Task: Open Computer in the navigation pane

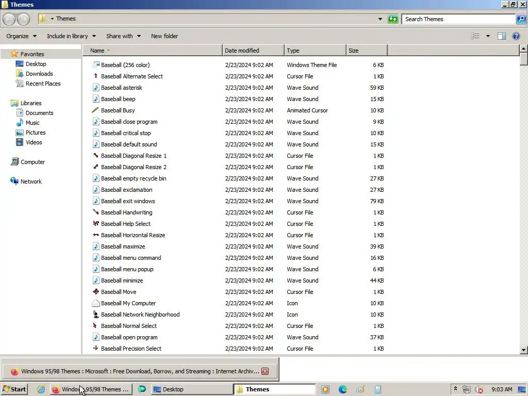Action: [x=32, y=161]
